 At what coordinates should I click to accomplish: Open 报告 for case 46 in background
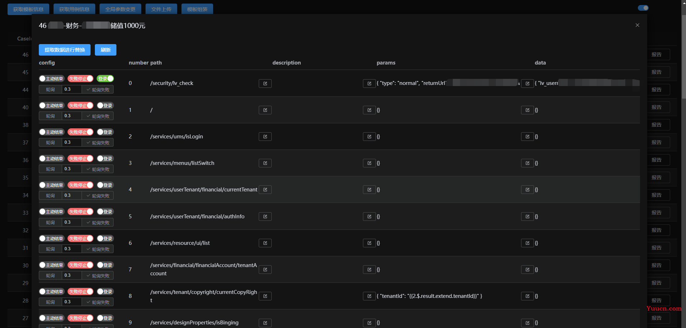coord(658,54)
